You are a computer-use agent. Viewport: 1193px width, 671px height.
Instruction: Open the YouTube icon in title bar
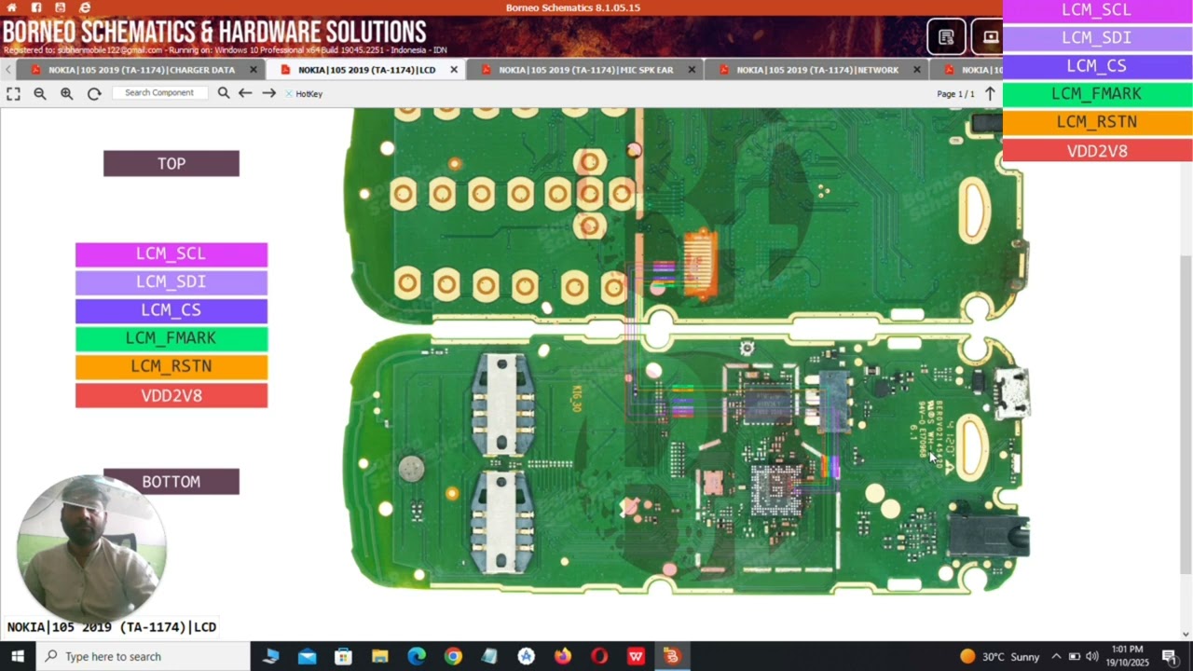coord(61,7)
